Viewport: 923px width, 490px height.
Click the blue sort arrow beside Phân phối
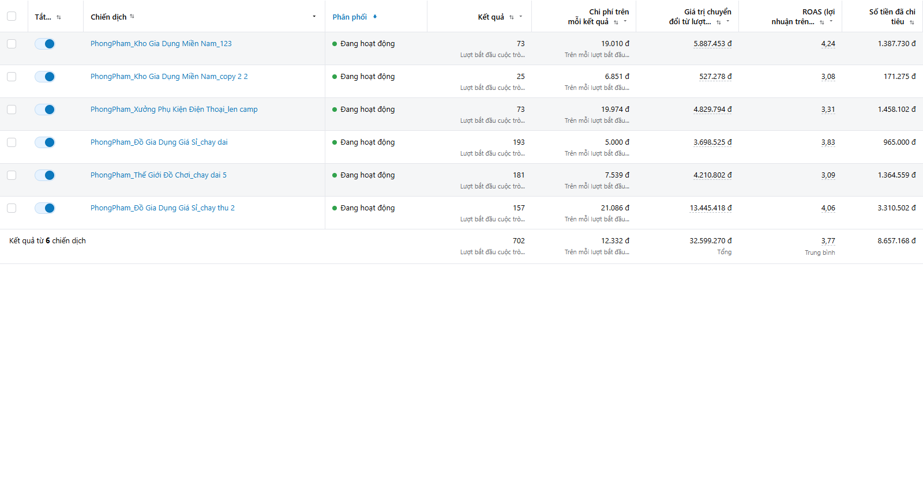[375, 17]
